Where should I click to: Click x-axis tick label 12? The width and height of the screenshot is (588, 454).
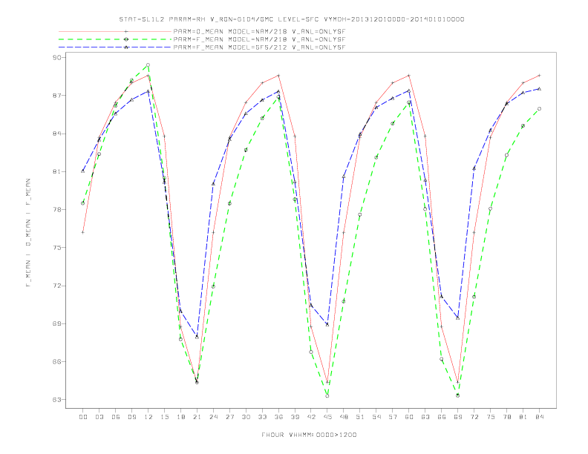(x=148, y=417)
